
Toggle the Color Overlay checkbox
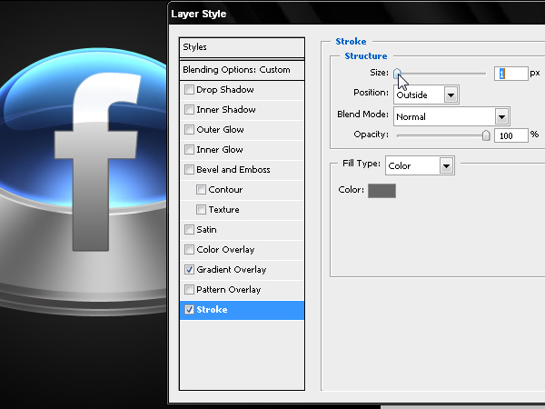click(x=189, y=249)
